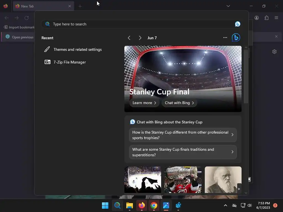
Task: Open volume speaker tray icon
Action: 250,205
